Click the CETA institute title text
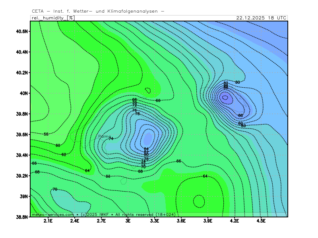This screenshot has height=238, width=318. click(98, 11)
